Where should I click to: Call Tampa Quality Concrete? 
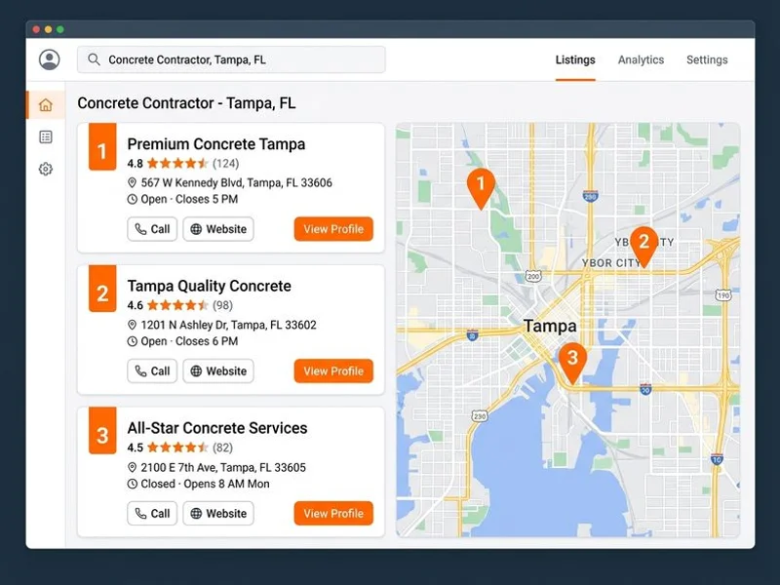[x=152, y=371]
